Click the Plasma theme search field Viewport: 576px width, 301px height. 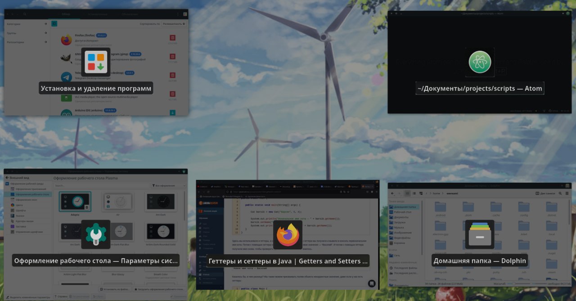102,185
